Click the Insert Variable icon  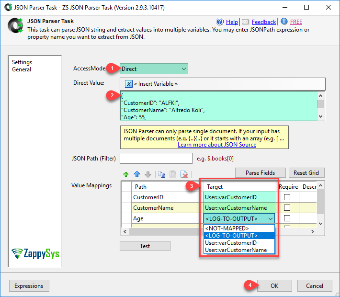pyautogui.click(x=129, y=84)
